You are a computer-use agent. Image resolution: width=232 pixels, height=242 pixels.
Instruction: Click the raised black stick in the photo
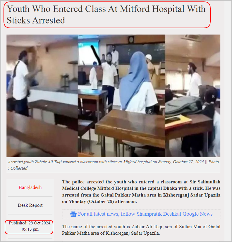pyautogui.click(x=96, y=55)
